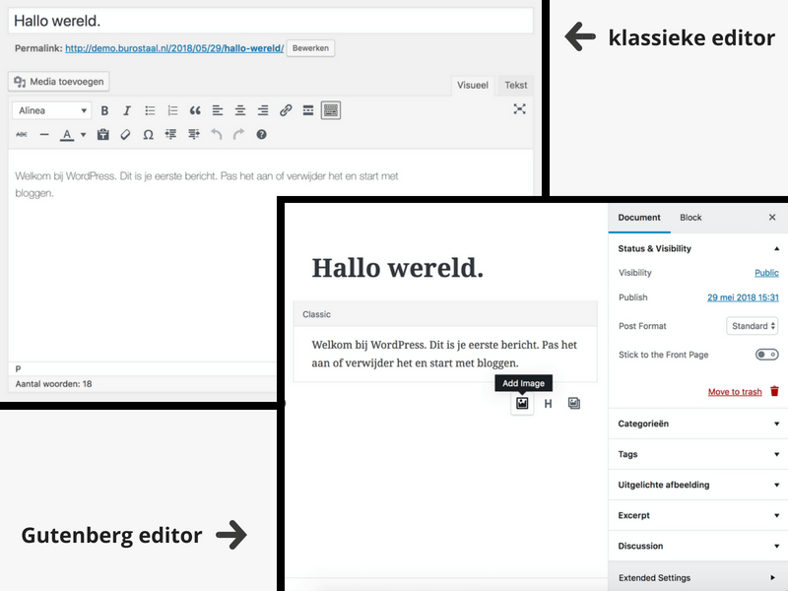Expand the Uitgelichte afbeelding panel
The height and width of the screenshot is (591, 788).
tap(698, 485)
